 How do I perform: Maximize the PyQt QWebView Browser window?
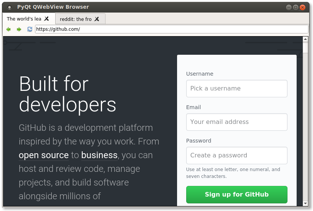click(295, 7)
